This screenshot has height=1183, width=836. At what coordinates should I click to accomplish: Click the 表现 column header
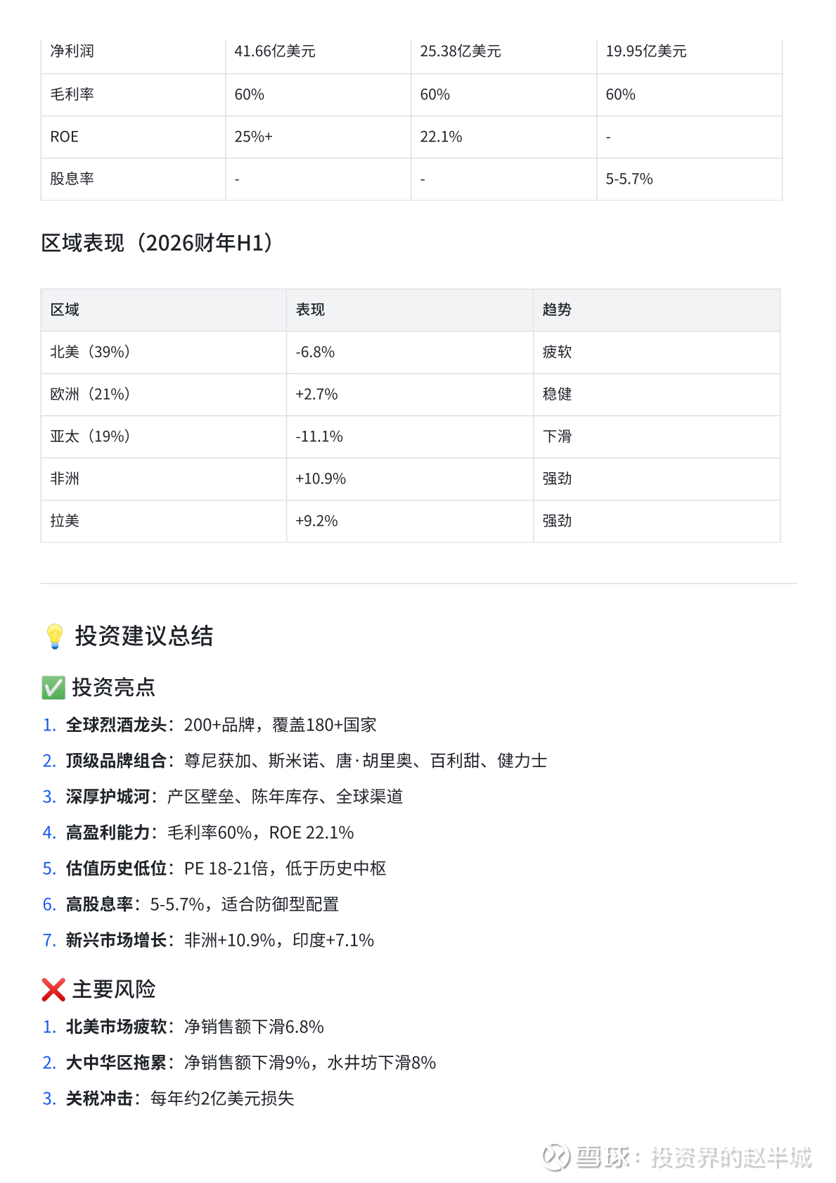pyautogui.click(x=310, y=310)
